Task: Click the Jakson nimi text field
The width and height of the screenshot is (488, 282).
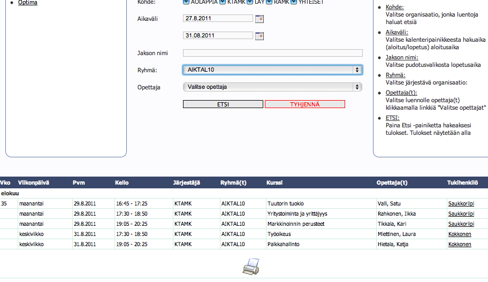Action: [272, 53]
